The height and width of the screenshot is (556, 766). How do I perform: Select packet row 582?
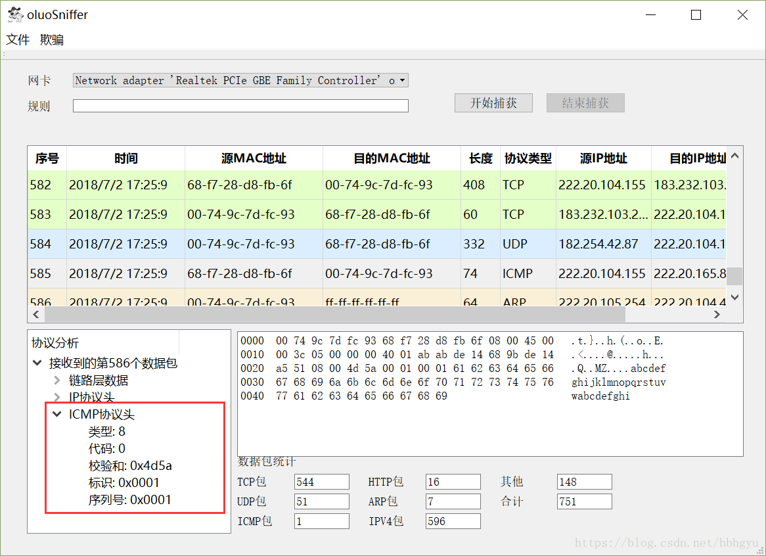(x=376, y=185)
